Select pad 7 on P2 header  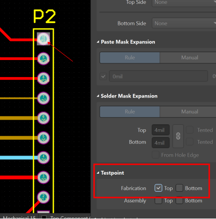(x=43, y=98)
